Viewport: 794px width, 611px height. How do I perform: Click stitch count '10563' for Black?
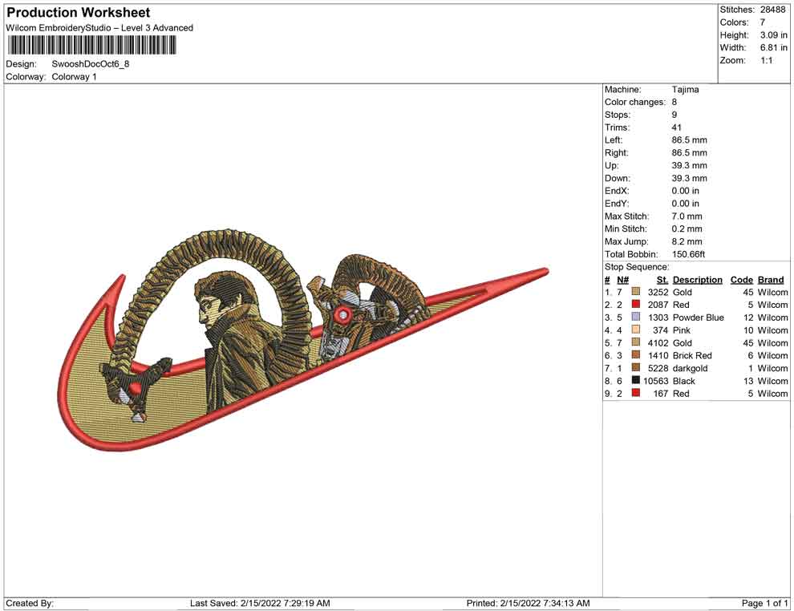pyautogui.click(x=656, y=381)
